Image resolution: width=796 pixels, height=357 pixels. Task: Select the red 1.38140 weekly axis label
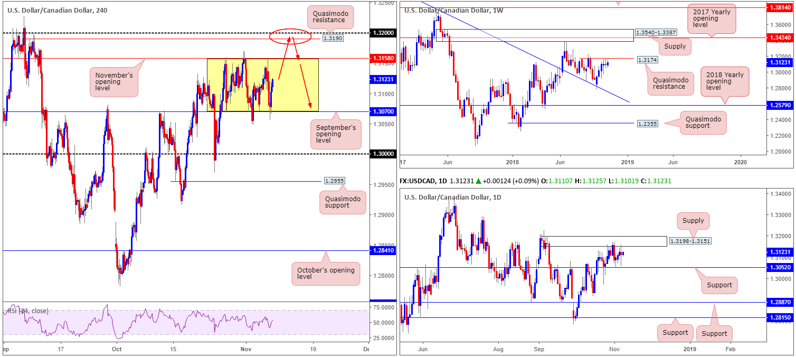779,8
